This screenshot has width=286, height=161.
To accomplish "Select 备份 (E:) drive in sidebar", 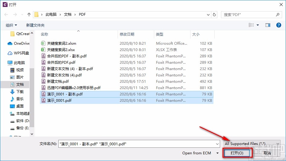I will (x=20, y=128).
